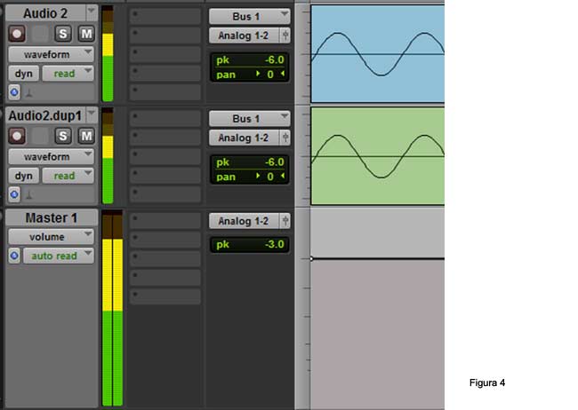The width and height of the screenshot is (578, 410).
Task: Click Audio2.dup1 timebase selector icon
Action: coord(29,195)
